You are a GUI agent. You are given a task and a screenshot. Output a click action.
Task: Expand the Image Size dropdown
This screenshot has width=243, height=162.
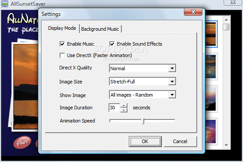(172, 82)
